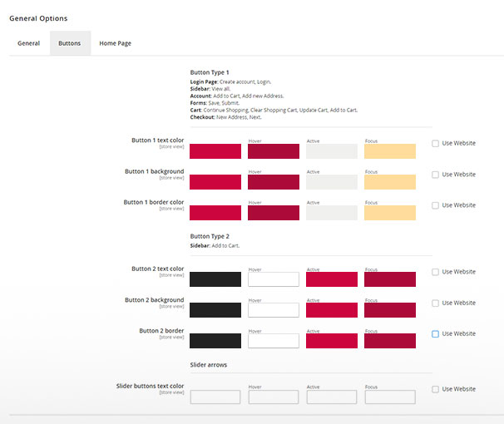Image resolution: width=504 pixels, height=424 pixels.
Task: Pick Button 2 background Hover white swatch
Action: [274, 310]
